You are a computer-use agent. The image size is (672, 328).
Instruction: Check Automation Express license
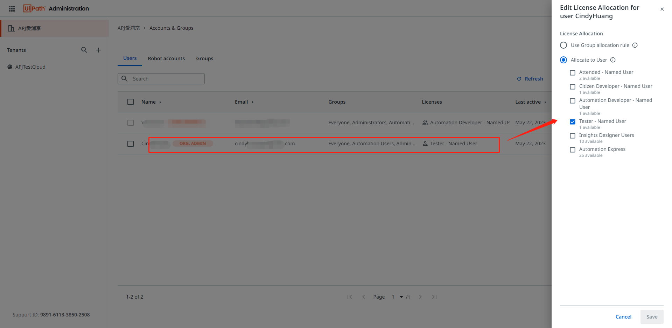(573, 150)
